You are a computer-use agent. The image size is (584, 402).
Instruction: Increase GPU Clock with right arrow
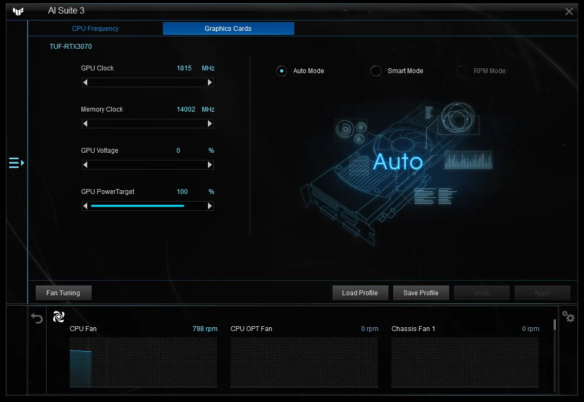point(210,82)
